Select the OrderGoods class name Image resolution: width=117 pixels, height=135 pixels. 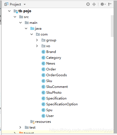pos(57,75)
